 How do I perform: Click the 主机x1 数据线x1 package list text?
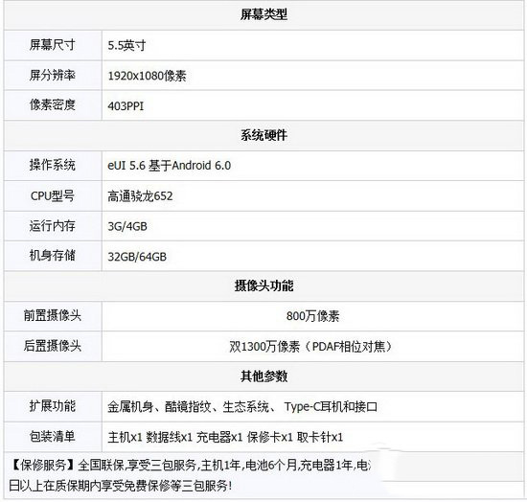(x=225, y=437)
